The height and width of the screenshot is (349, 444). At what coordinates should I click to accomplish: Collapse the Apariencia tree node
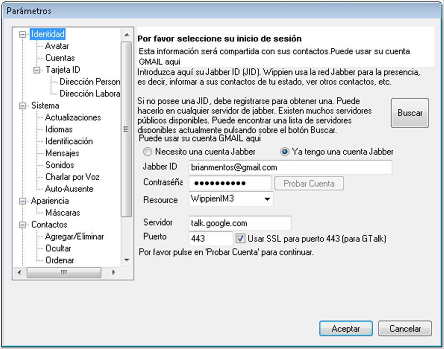tap(22, 201)
